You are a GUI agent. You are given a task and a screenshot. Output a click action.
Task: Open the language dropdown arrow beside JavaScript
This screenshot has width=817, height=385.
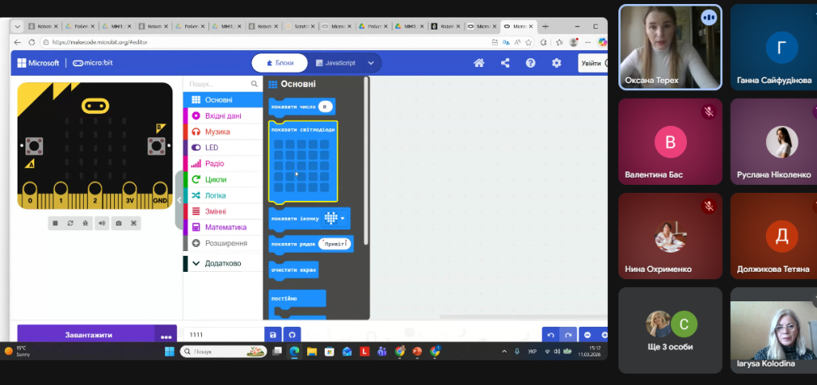tap(371, 63)
